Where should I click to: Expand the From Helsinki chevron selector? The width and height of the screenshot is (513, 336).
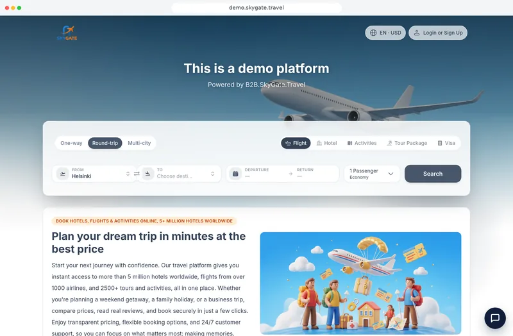point(128,174)
